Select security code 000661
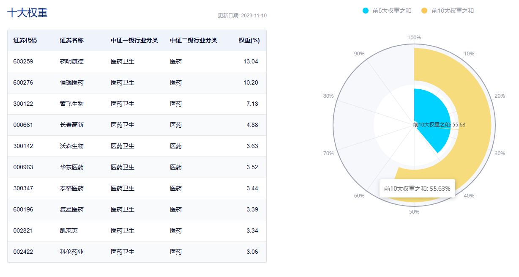This screenshot has width=519, height=277. (x=23, y=125)
